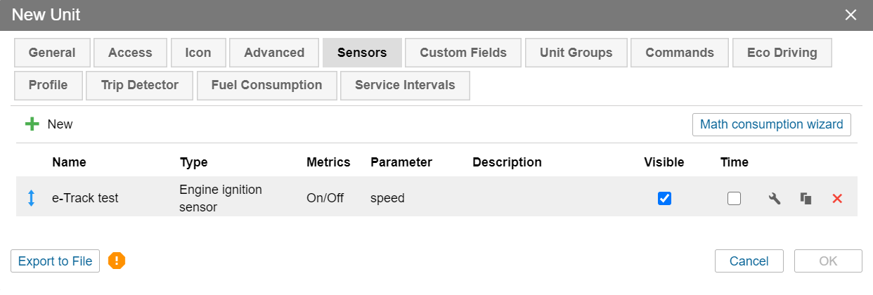Uncheck the Visible checkbox for e-Track test
The image size is (873, 295).
coord(664,199)
